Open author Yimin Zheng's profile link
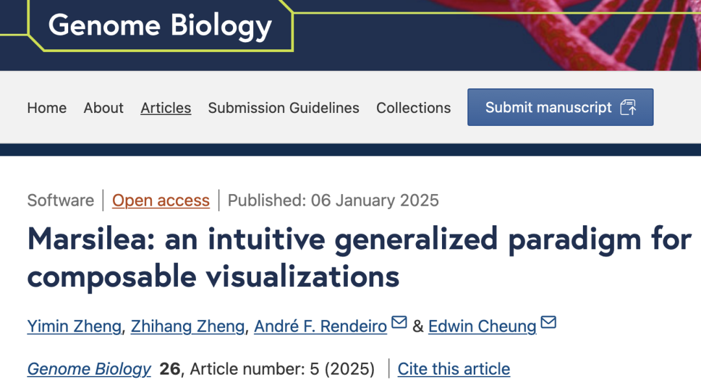701x385 pixels. (x=74, y=327)
